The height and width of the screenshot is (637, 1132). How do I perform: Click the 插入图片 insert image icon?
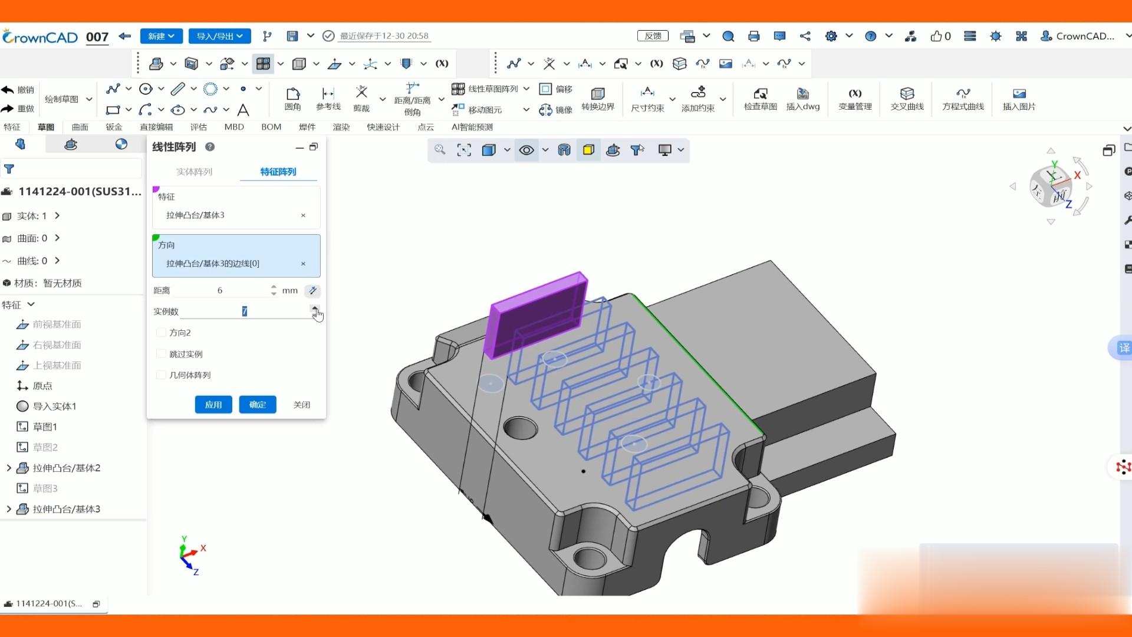pos(1019,98)
